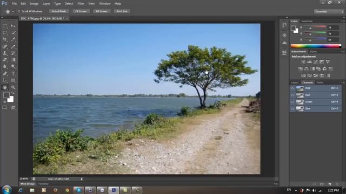This screenshot has width=346, height=194.
Task: Toggle Quick Mask mode
Action: 5,108
